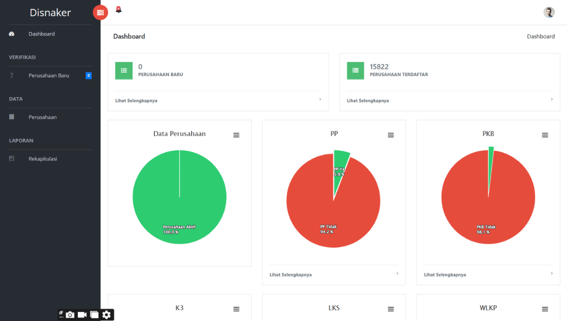Viewport: 567px width, 321px height.
Task: Select Dashboard in the sidebar menu
Action: 42,33
